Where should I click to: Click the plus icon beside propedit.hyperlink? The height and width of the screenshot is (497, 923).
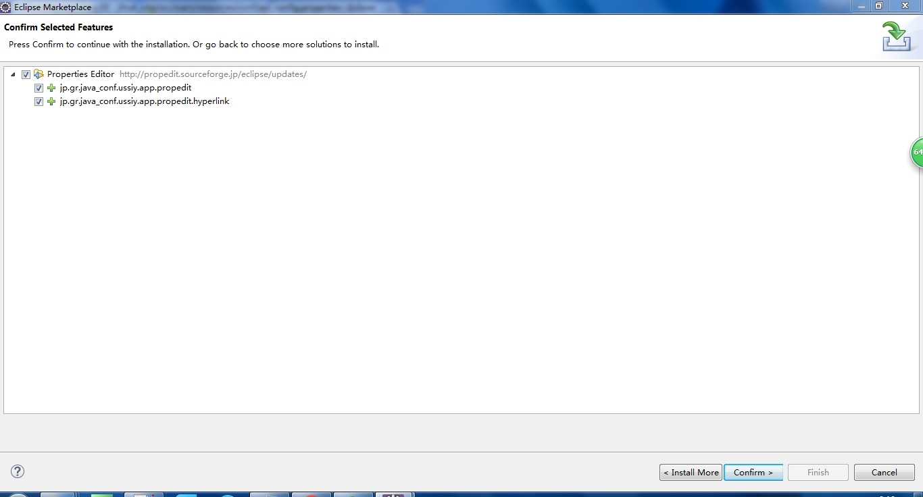point(51,101)
